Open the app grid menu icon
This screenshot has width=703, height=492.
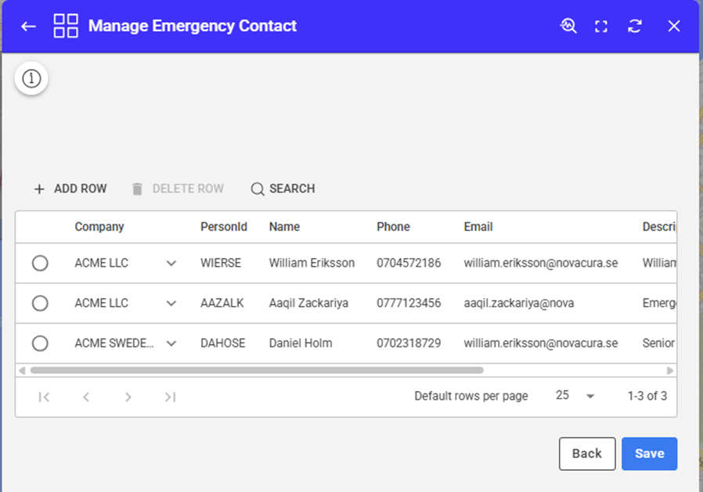pyautogui.click(x=66, y=26)
